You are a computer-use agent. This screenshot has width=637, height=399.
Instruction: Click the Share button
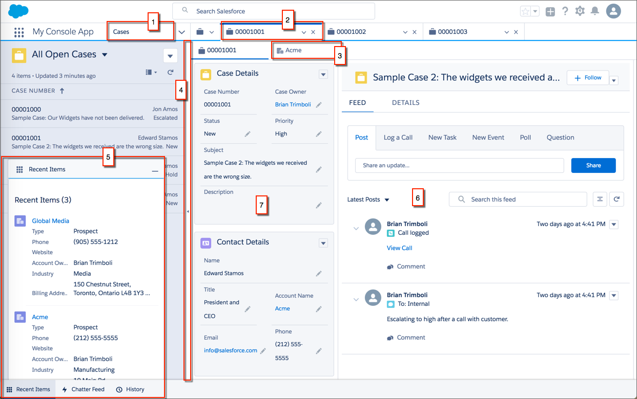click(593, 165)
